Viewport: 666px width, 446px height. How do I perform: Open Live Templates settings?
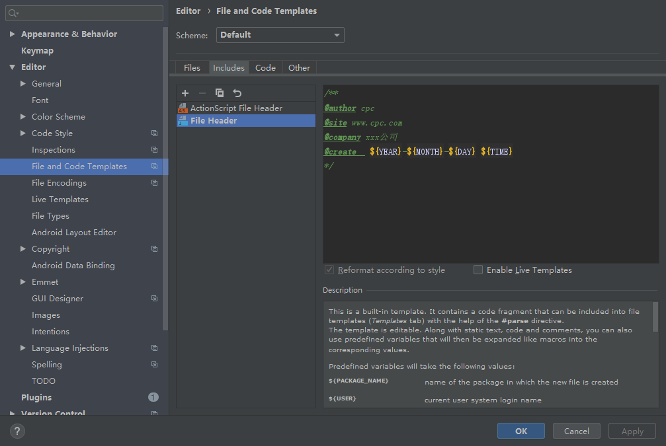pos(60,200)
